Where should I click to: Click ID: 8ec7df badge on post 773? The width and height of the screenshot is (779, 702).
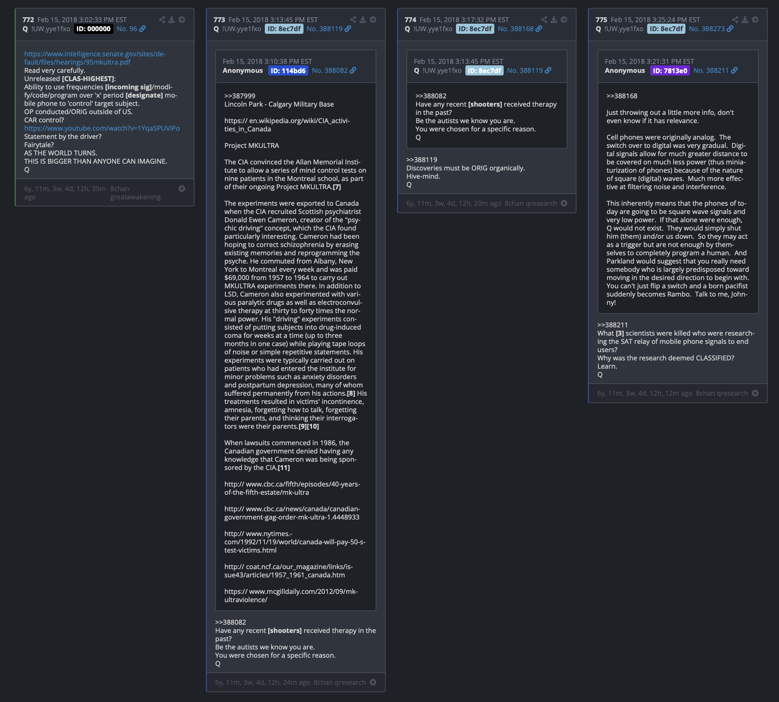[x=284, y=29]
